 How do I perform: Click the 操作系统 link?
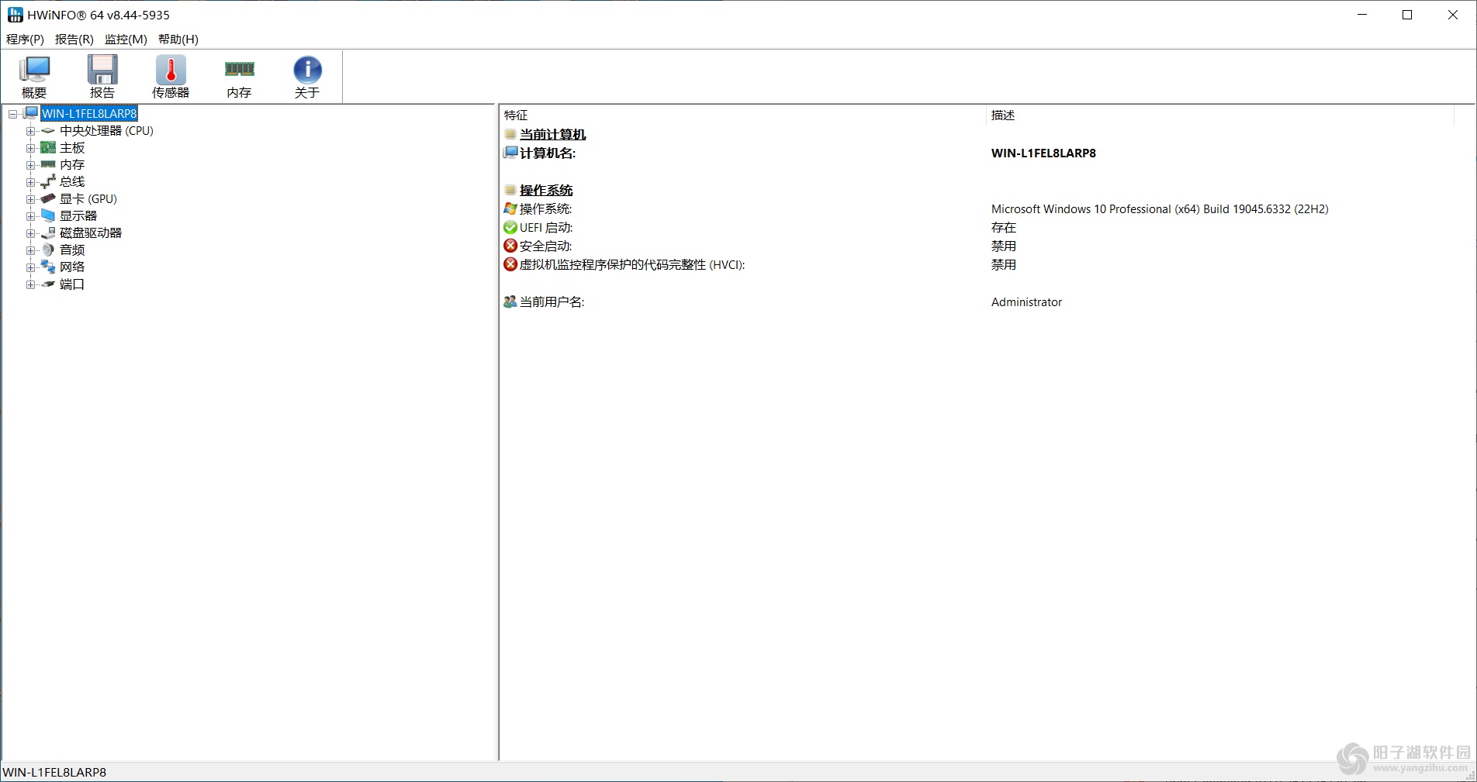[x=546, y=190]
